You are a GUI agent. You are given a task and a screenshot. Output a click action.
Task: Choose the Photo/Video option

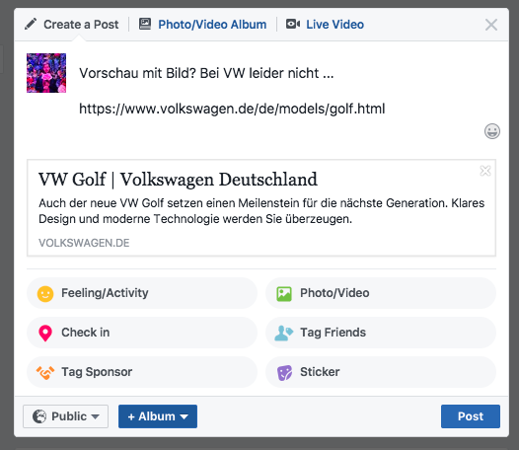pos(381,293)
